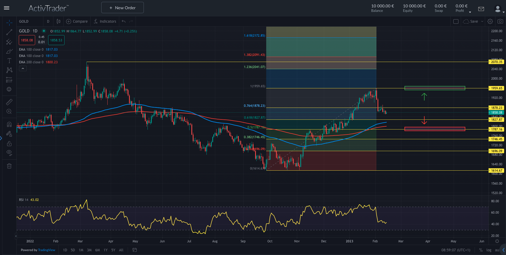Open the hamburger menu top left

click(x=6, y=8)
